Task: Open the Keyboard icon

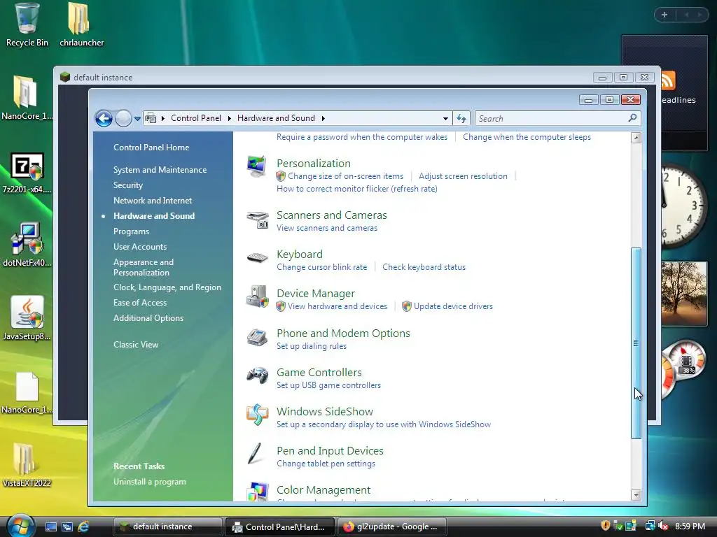Action: 257,257
